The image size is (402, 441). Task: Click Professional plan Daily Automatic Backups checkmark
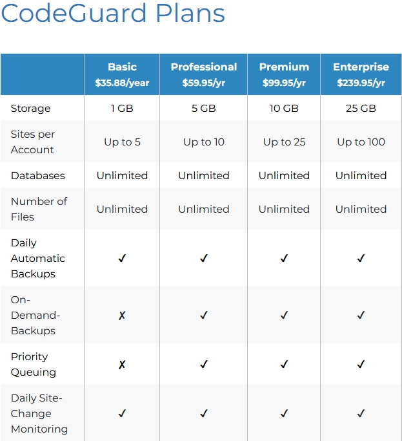click(x=204, y=259)
